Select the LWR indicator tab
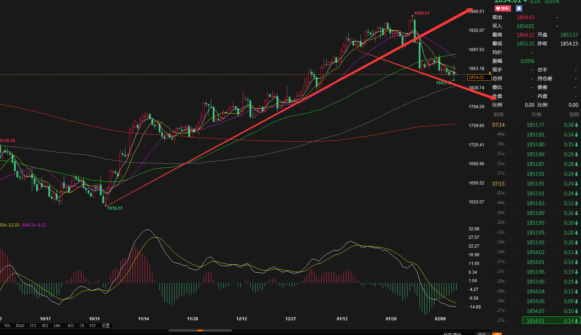This screenshot has width=581, height=335. pos(57,326)
